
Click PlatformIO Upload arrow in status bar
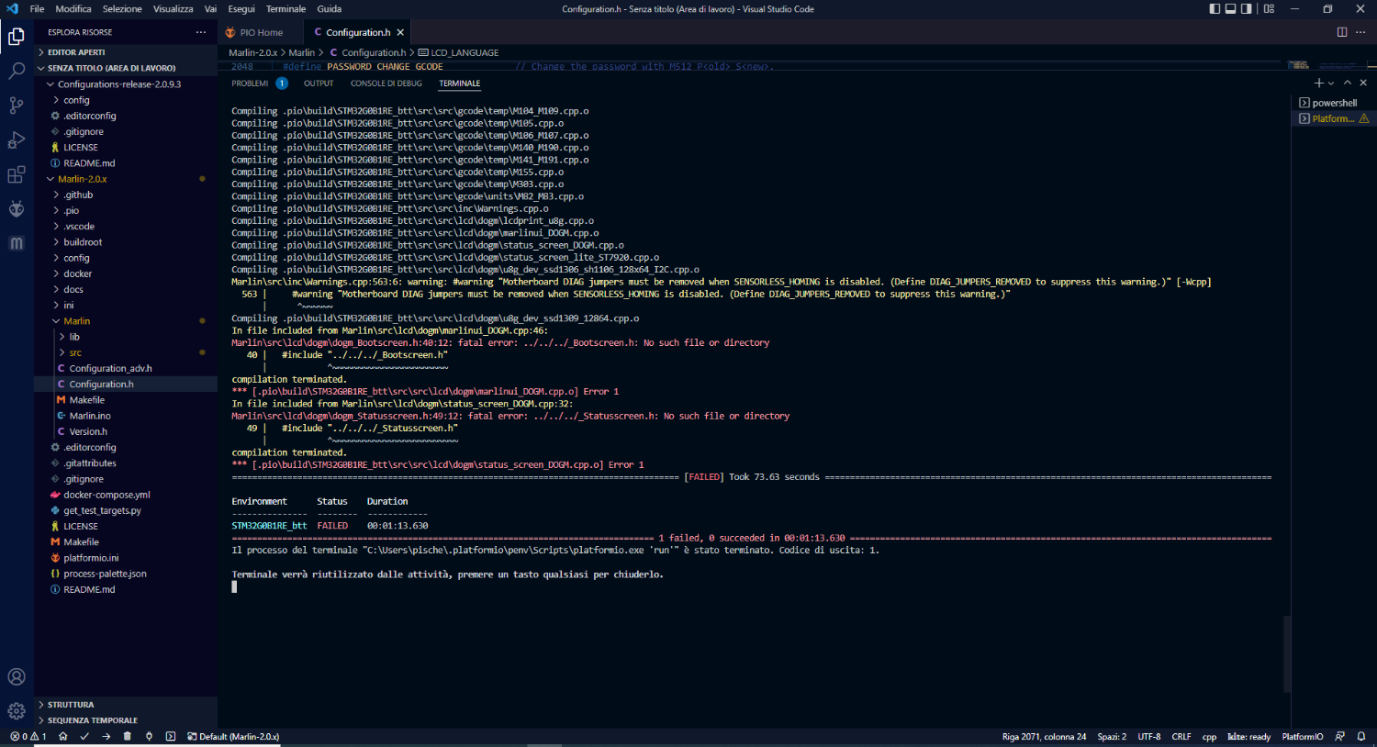pos(106,737)
